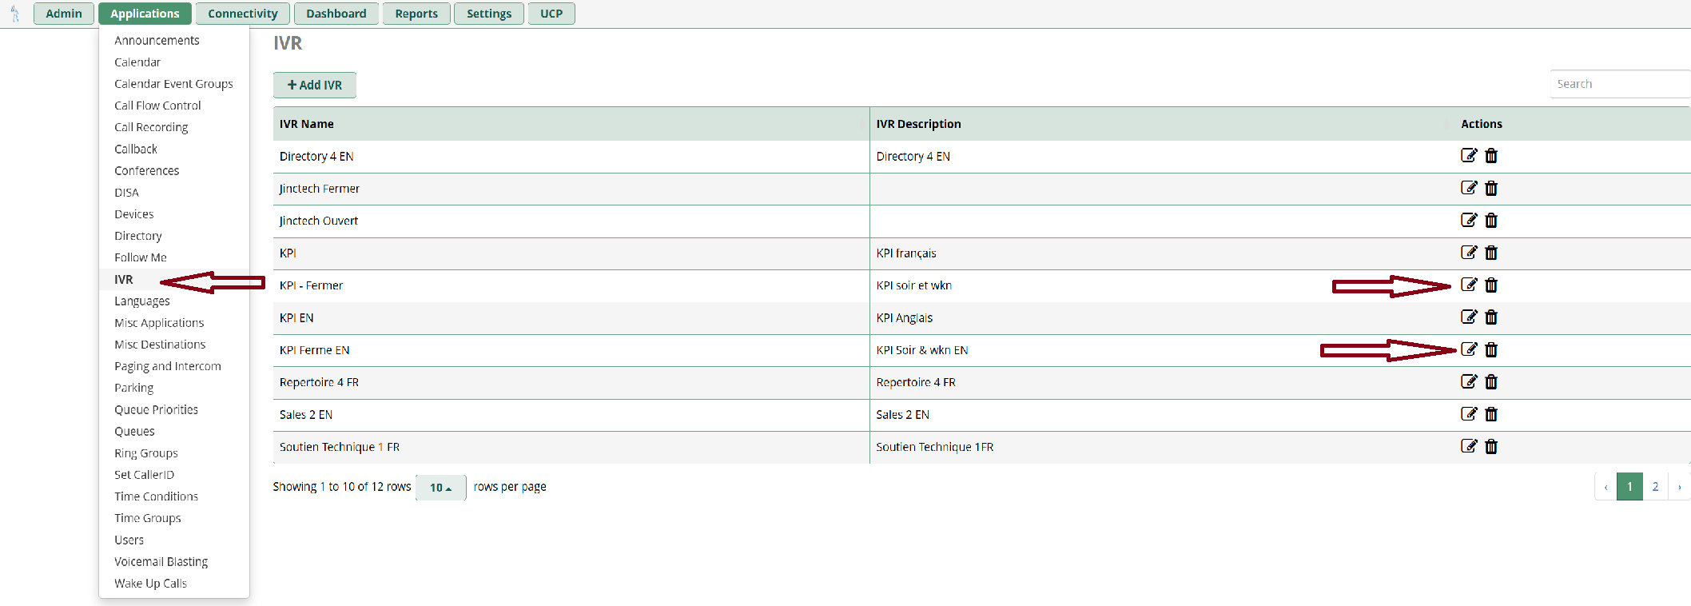This screenshot has width=1691, height=606.
Task: Delete the Jinctech Ouvert IVR
Action: [1491, 221]
